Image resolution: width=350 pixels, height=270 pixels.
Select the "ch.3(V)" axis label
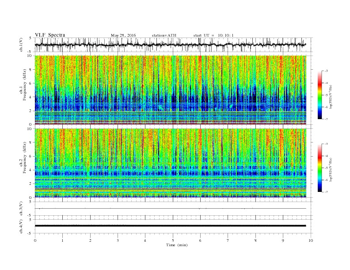click(x=21, y=209)
